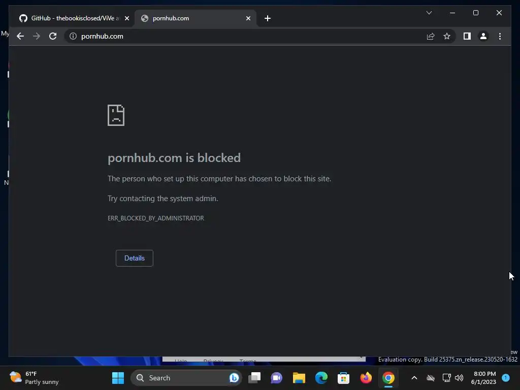Image resolution: width=520 pixels, height=390 pixels.
Task: Open the clock and calendar flyout
Action: pyautogui.click(x=484, y=378)
